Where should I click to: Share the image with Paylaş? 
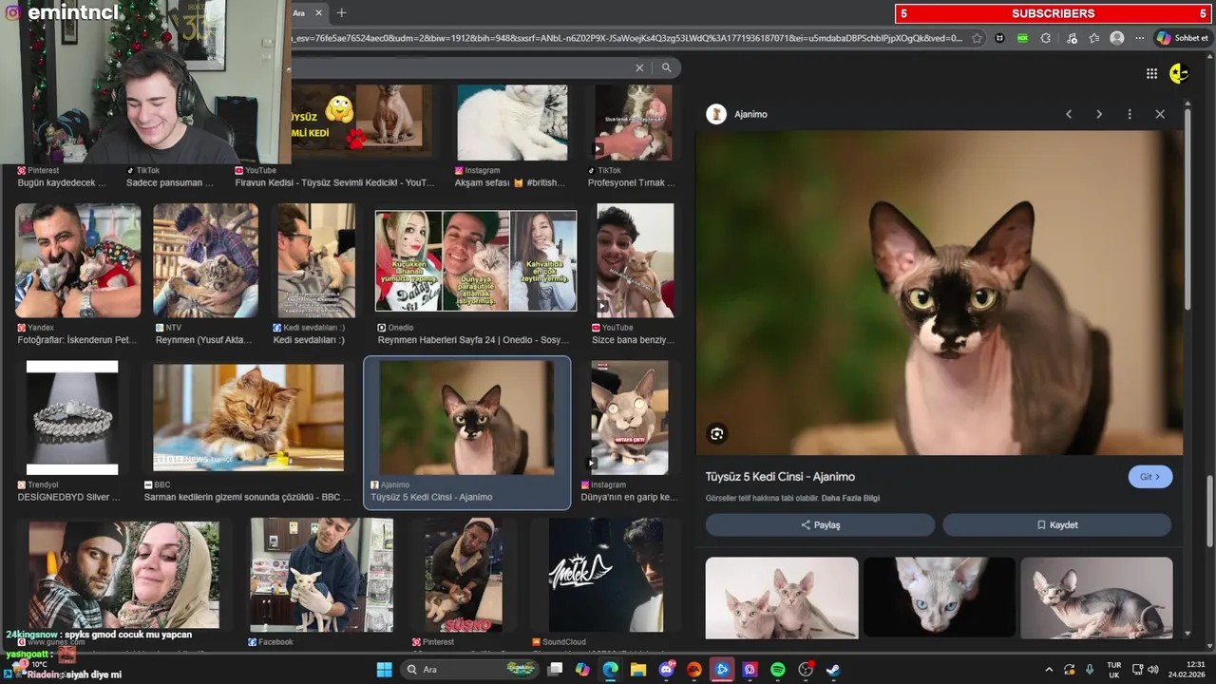click(820, 524)
